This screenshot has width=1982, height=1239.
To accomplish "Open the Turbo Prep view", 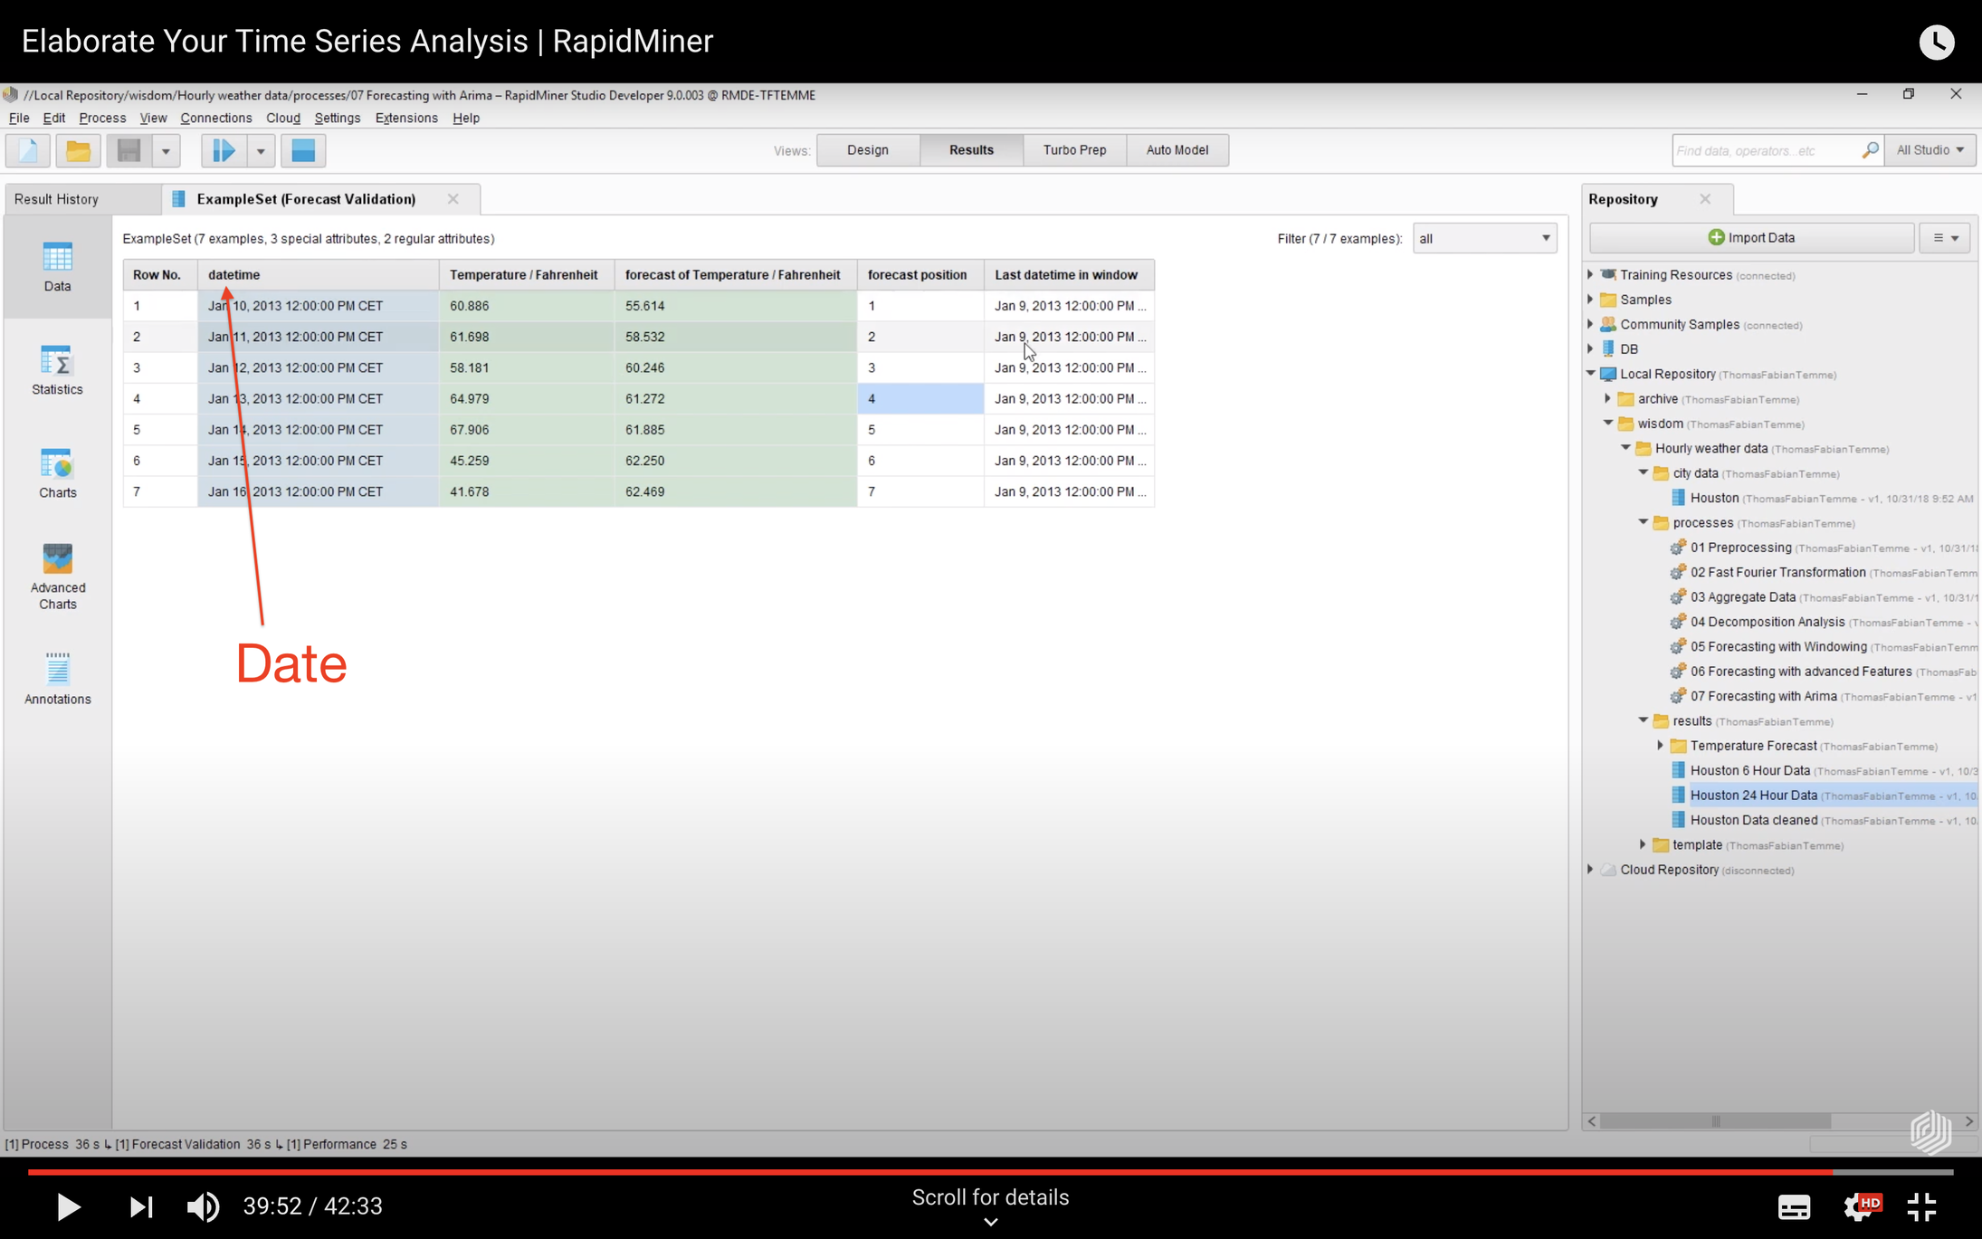I will coord(1074,150).
